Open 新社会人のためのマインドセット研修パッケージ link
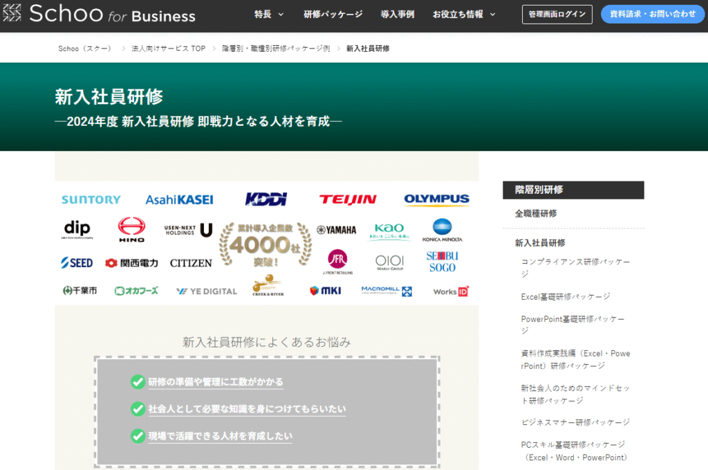708x470 pixels. (x=575, y=394)
